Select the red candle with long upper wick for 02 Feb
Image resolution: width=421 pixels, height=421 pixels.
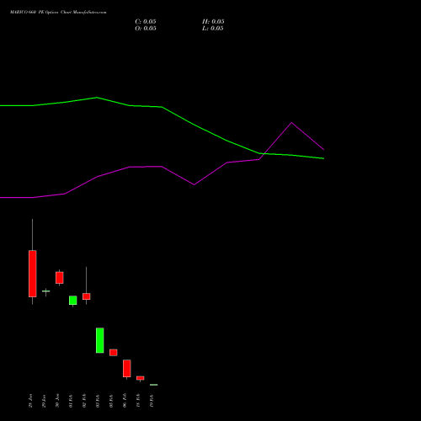coord(87,296)
